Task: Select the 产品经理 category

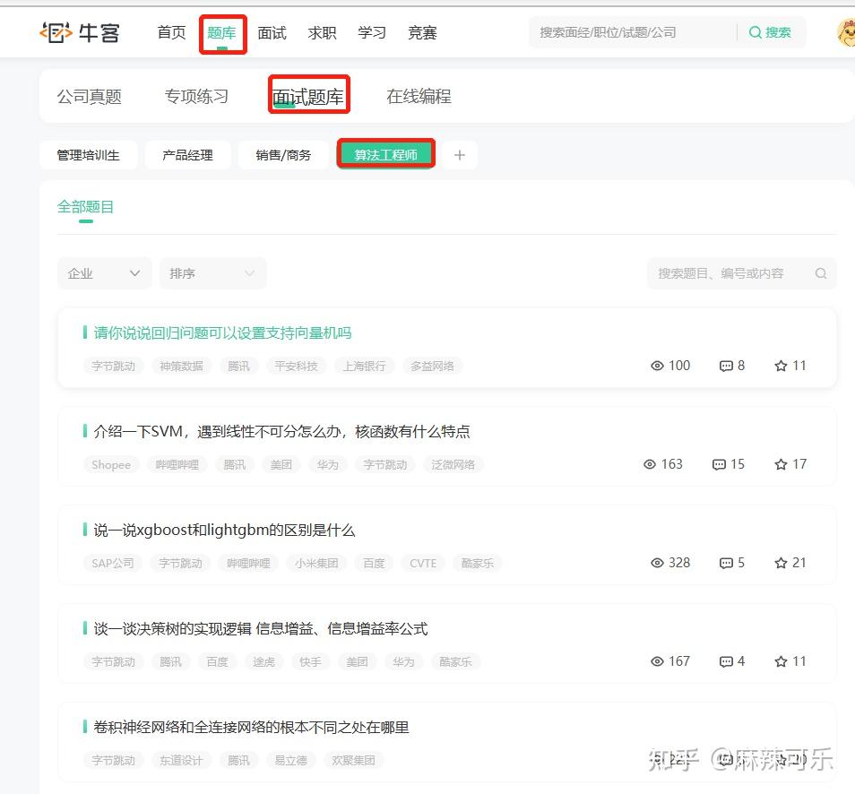Action: 187,155
